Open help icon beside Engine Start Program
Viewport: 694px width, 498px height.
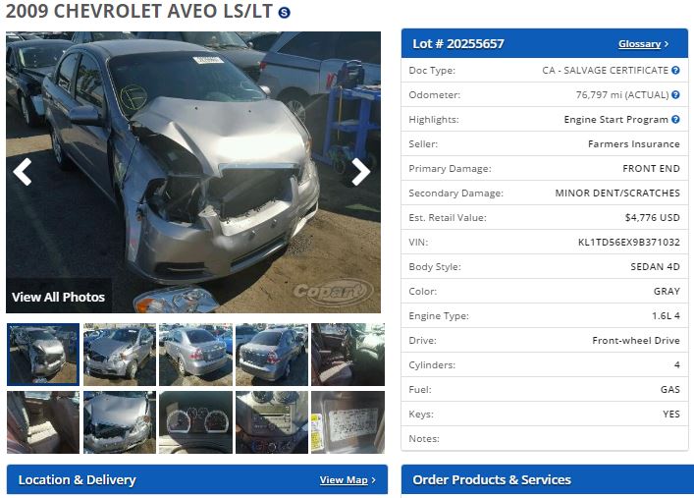pos(675,119)
